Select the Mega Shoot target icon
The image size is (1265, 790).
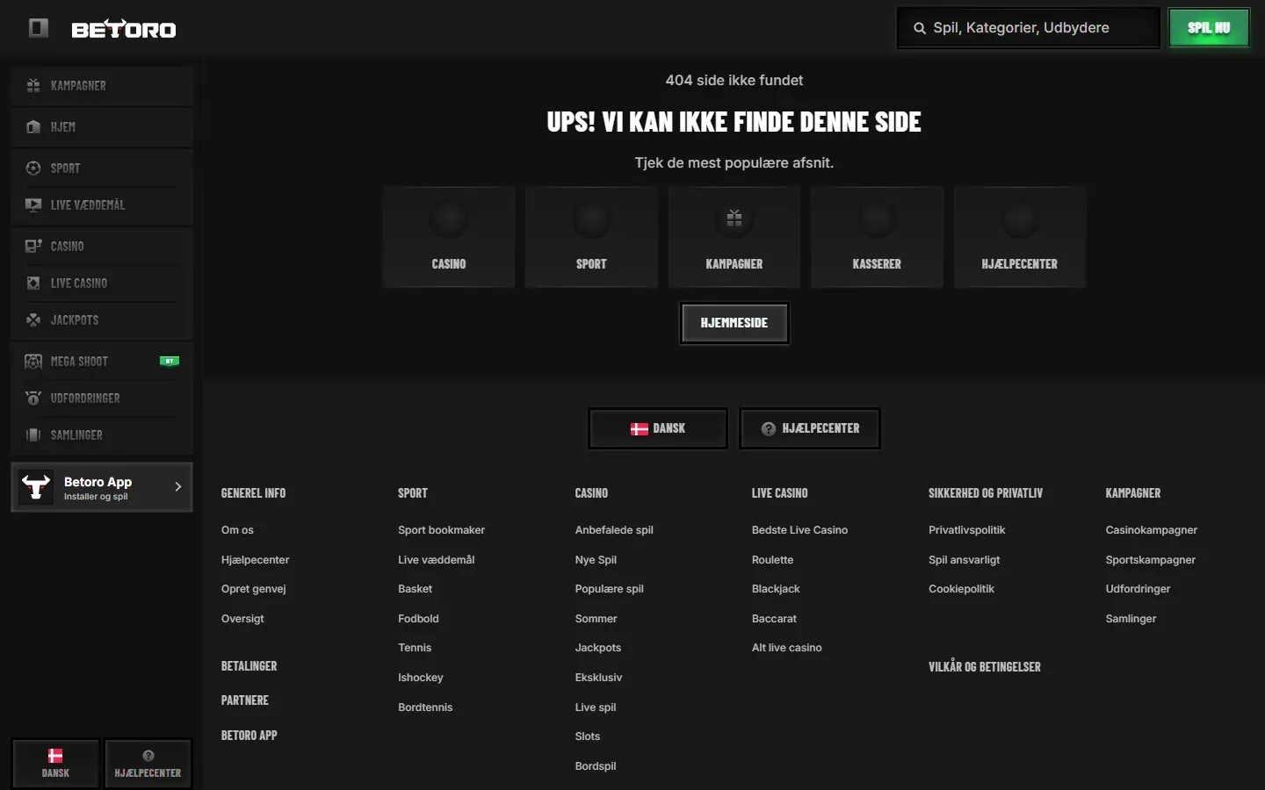pos(33,361)
